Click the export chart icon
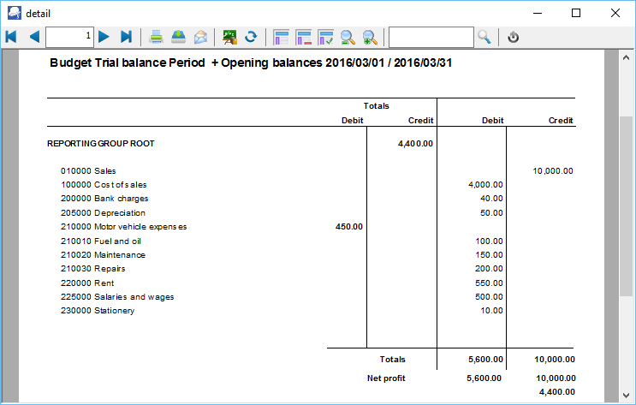 229,37
